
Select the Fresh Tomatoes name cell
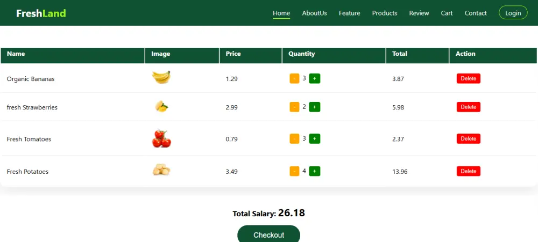point(29,139)
